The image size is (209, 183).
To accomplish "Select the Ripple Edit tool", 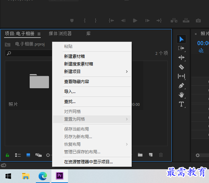I will click(x=181, y=58).
